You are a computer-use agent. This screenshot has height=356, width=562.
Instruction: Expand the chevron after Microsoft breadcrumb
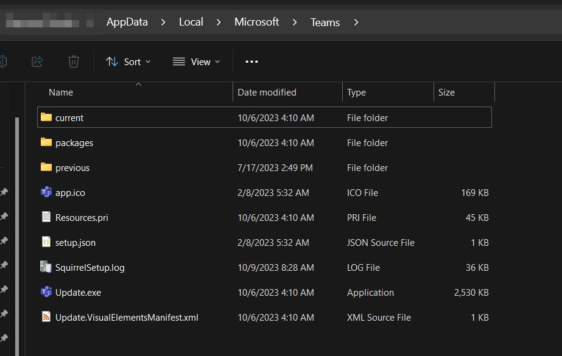click(x=295, y=23)
